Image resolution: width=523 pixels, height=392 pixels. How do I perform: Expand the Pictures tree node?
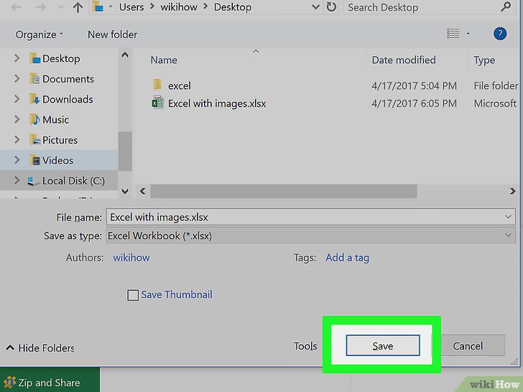point(17,140)
